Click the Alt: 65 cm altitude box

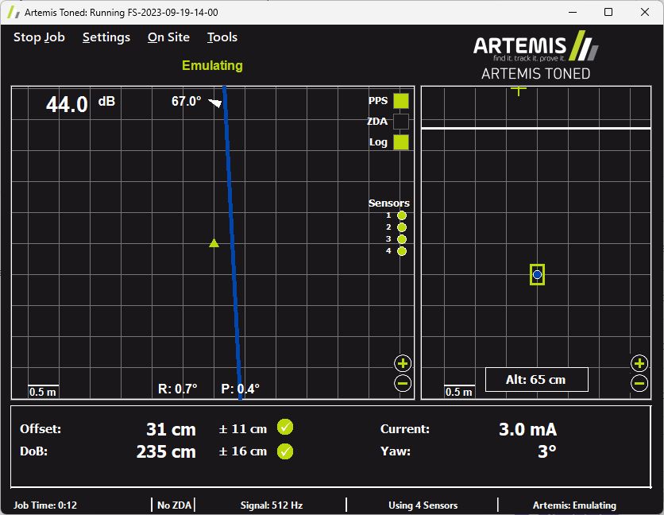click(536, 380)
